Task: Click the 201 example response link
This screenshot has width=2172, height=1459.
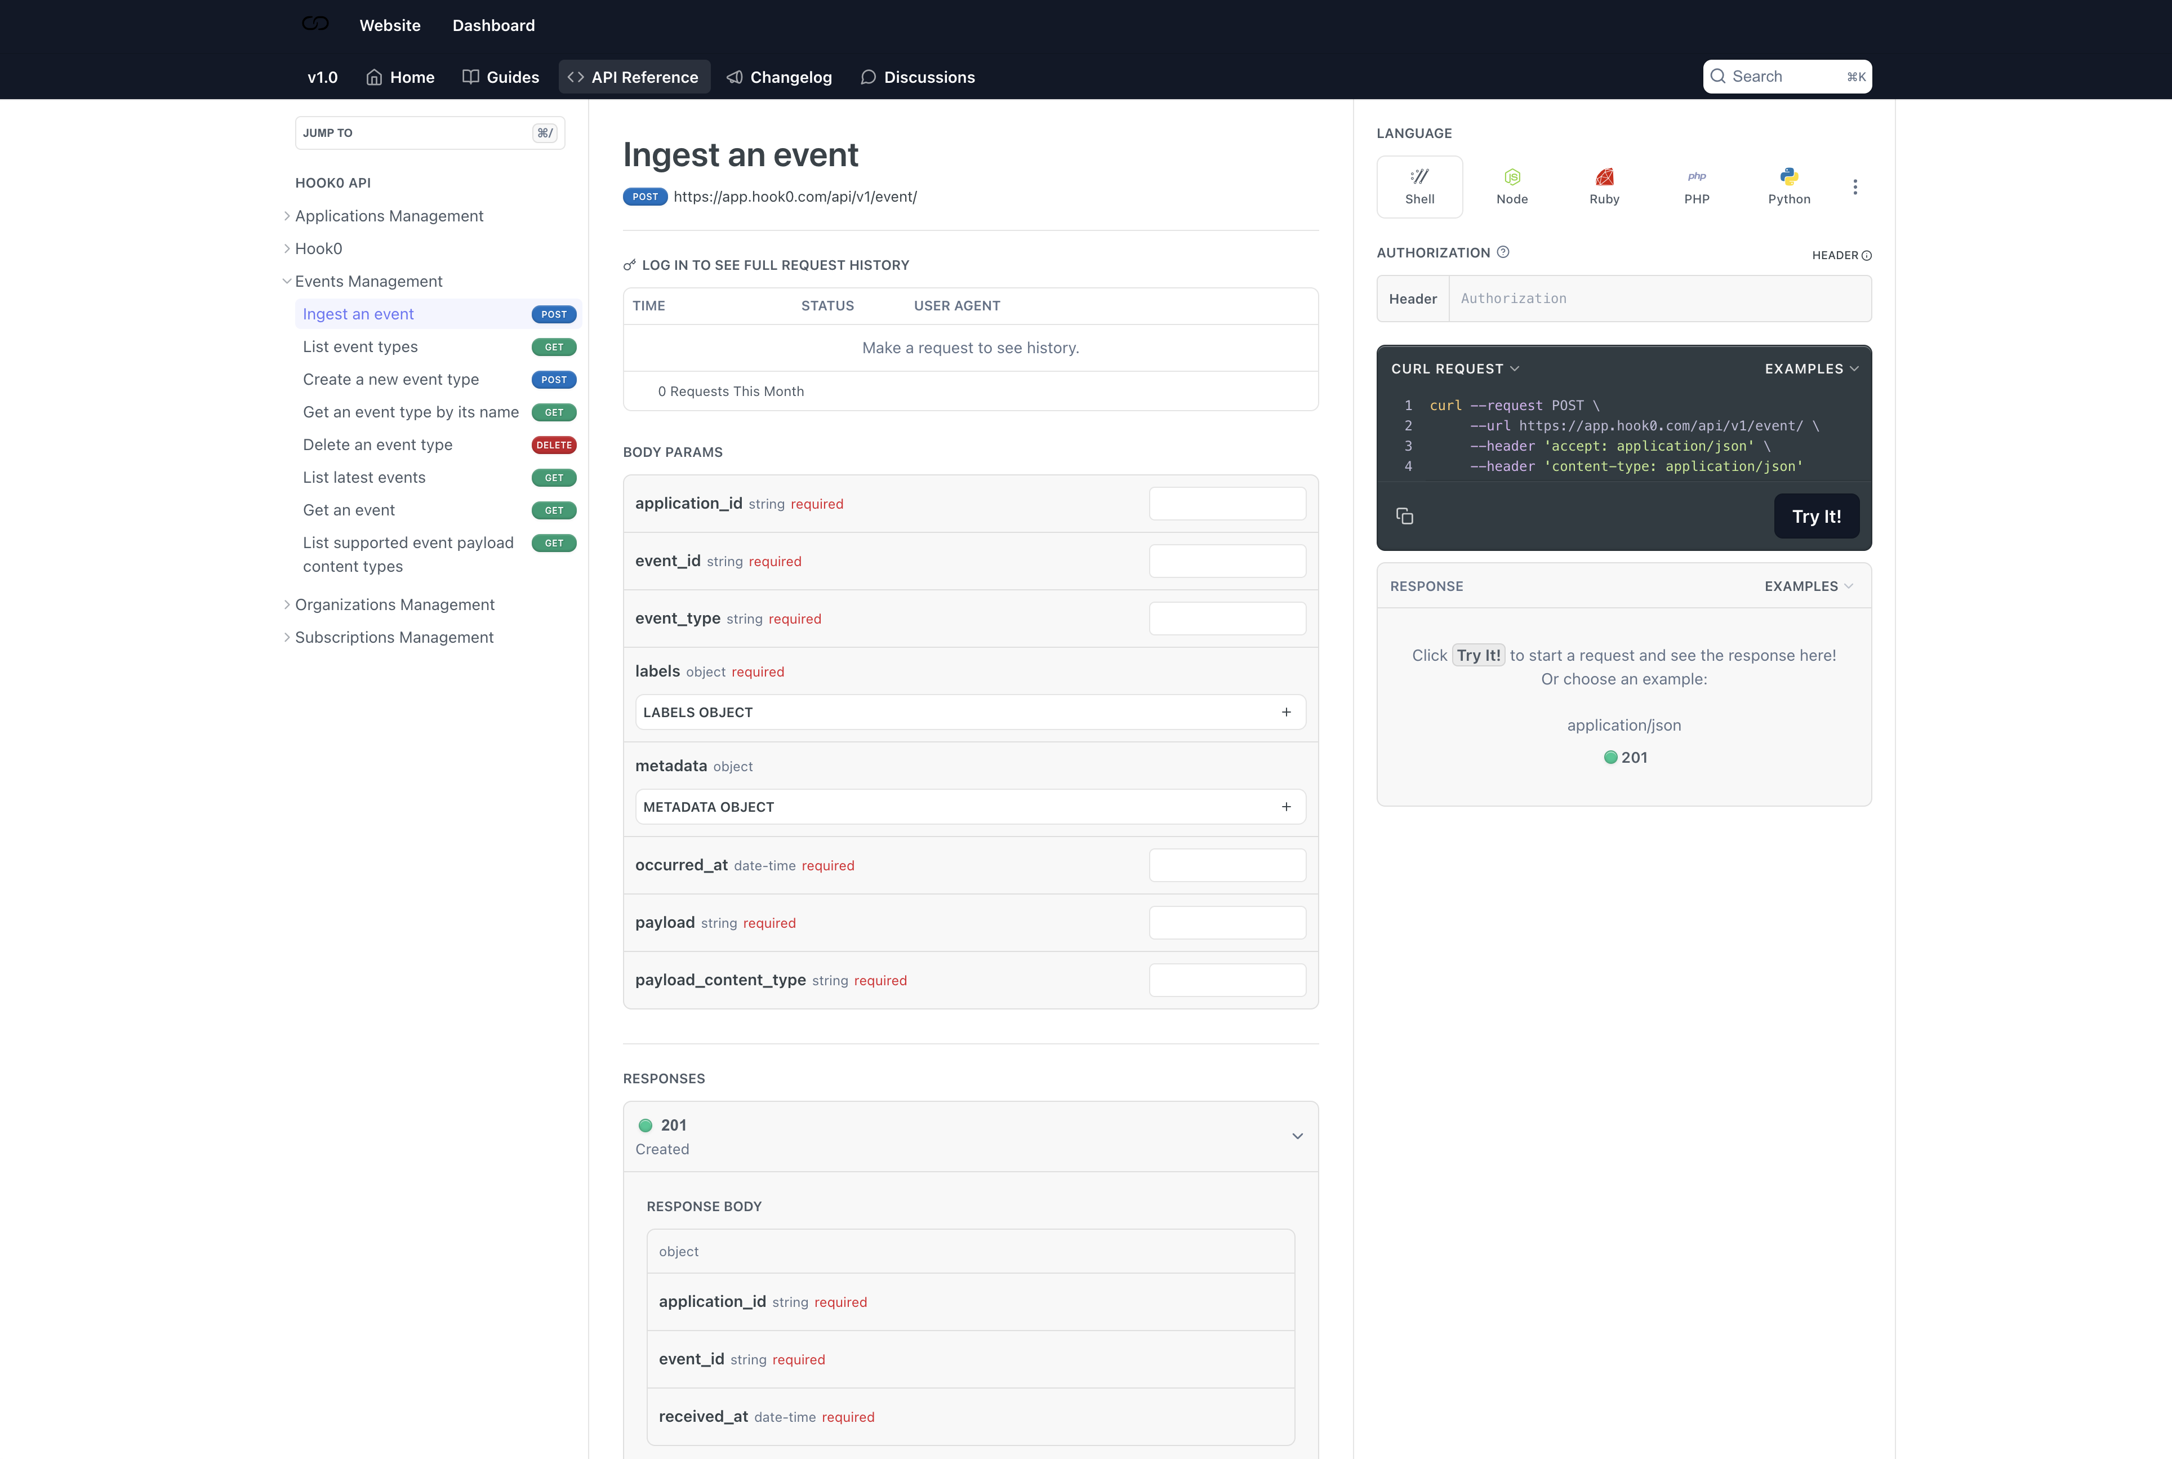Action: pos(1625,758)
